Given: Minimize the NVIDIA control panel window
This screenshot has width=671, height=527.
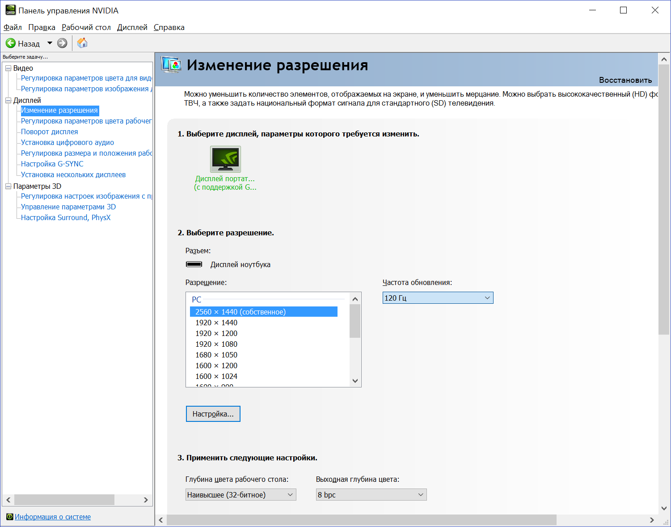Looking at the screenshot, I should coord(593,10).
